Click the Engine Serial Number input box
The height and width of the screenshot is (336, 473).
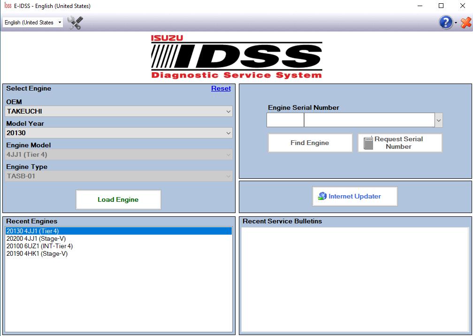tap(284, 120)
